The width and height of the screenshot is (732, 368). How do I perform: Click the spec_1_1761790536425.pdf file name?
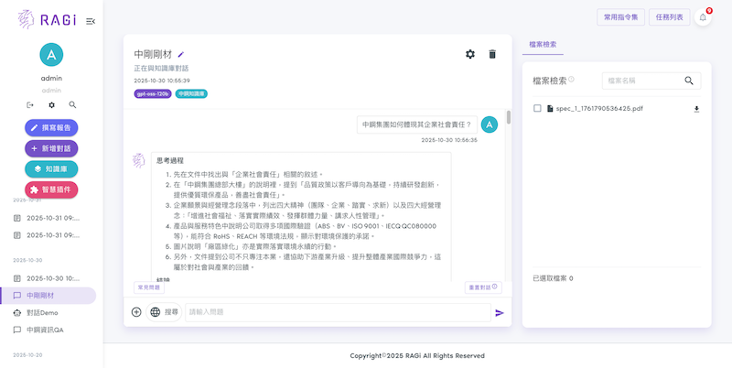coord(599,108)
